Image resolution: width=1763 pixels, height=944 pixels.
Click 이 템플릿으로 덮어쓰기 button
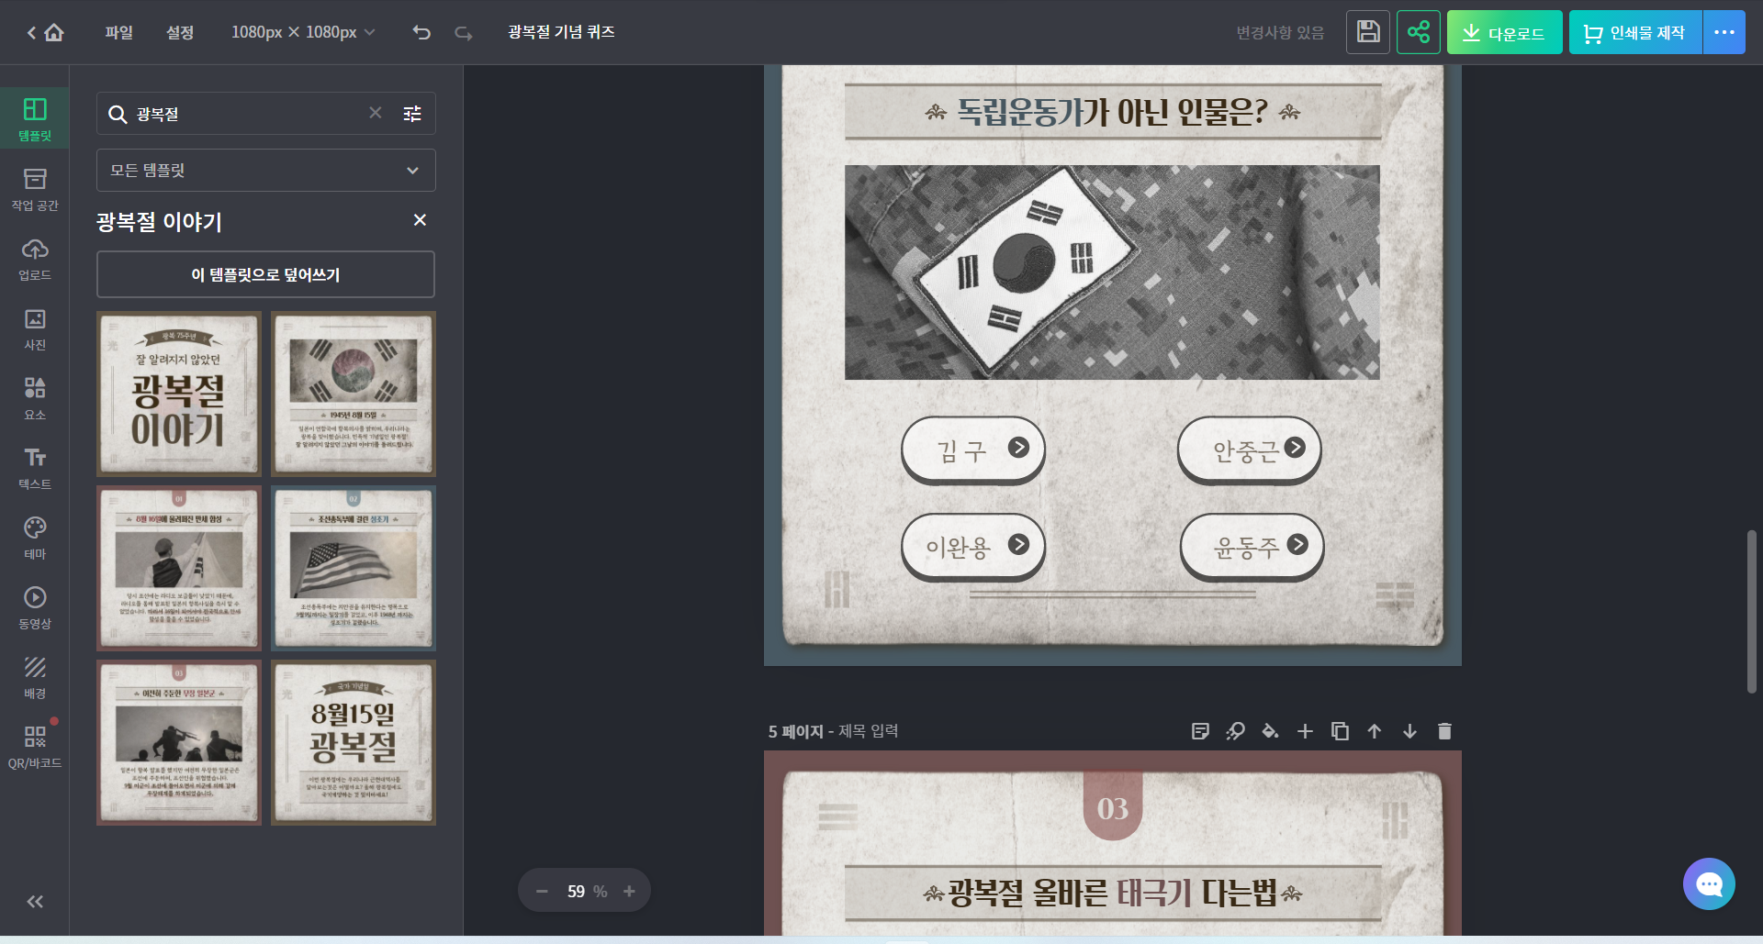(266, 274)
